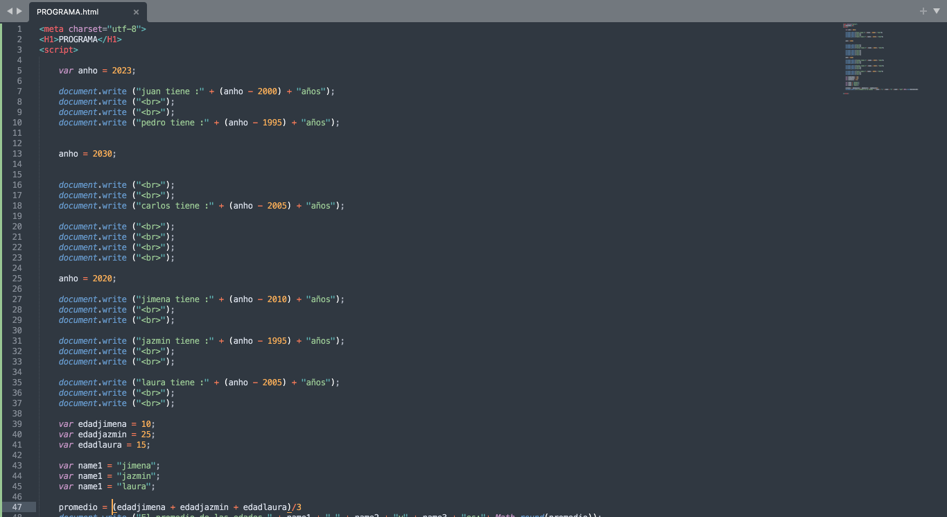Click the 'var edadjazmin = 25;' line

107,435
